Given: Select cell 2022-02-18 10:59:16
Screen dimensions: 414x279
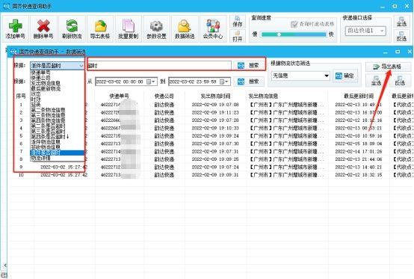Looking at the screenshot, I should point(359,136).
